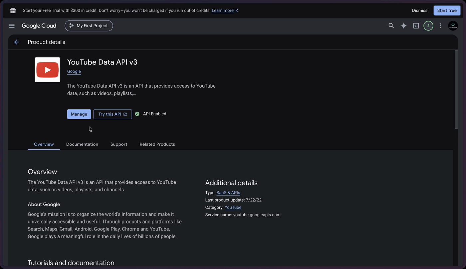Screen dimensions: 466x269
Task: Click the last product update date 7/22/22
Action: click(254, 200)
